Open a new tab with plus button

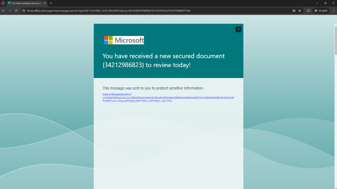(51, 3)
